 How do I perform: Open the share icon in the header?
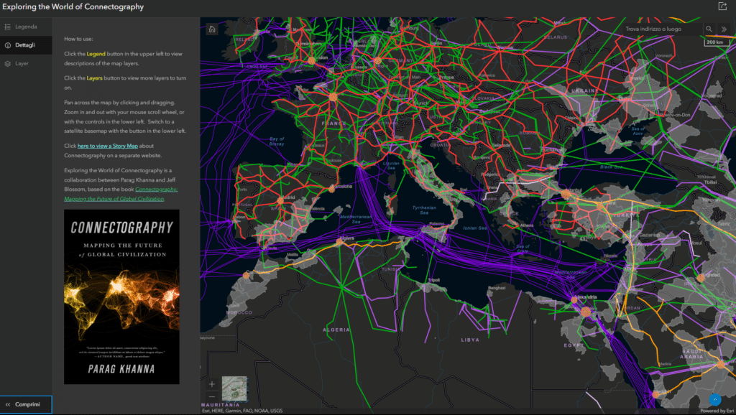click(722, 6)
